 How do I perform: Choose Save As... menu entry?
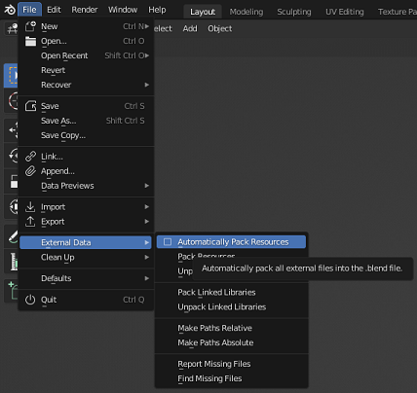click(86, 121)
